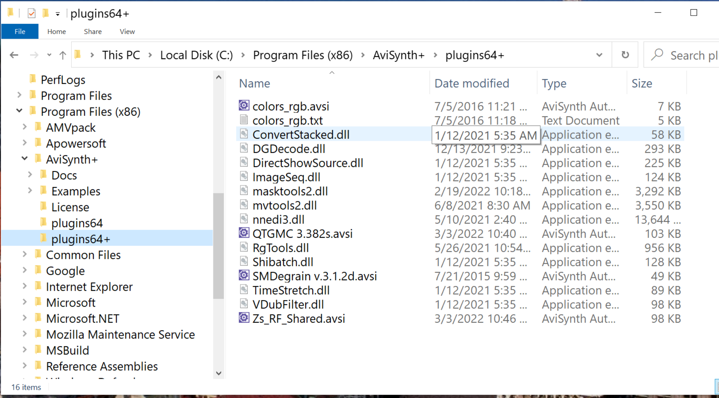Open the Recent locations dropdown arrow
The height and width of the screenshot is (398, 719).
point(49,55)
